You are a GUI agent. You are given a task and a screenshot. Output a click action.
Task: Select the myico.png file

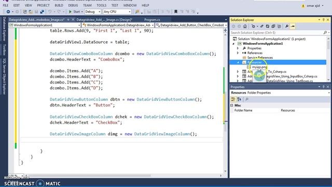pyautogui.click(x=259, y=67)
